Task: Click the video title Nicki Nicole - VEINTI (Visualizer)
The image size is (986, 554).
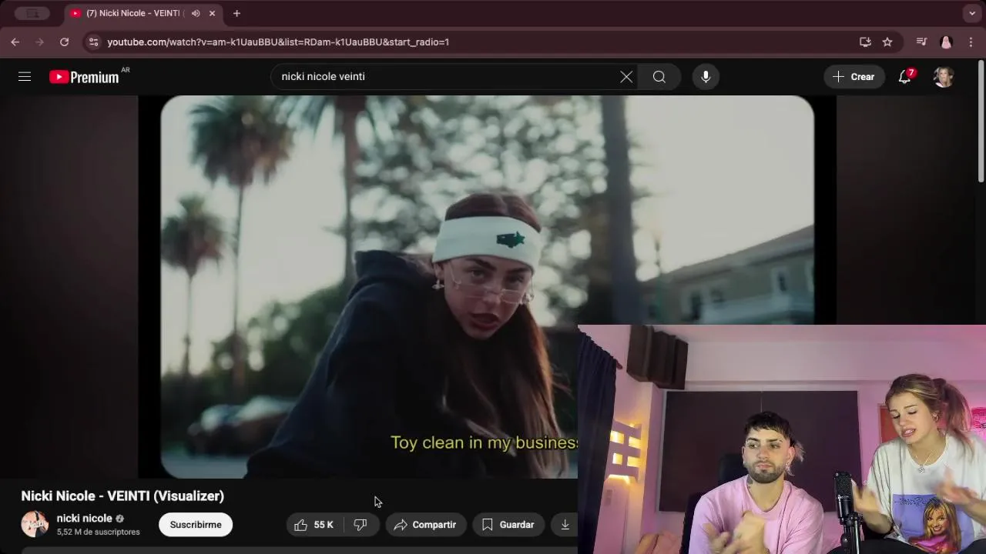Action: click(122, 496)
